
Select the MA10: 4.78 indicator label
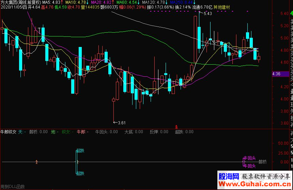pos(76,2)
